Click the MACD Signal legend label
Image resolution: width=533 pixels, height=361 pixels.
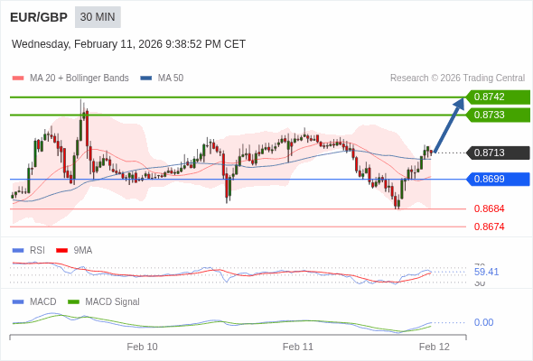point(113,302)
